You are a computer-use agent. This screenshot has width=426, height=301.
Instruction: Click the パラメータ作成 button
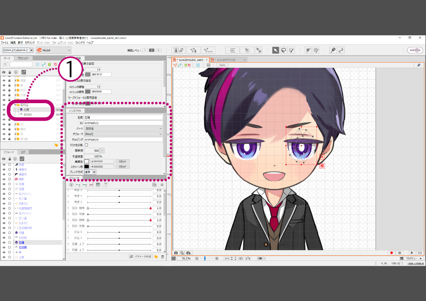tap(140, 256)
